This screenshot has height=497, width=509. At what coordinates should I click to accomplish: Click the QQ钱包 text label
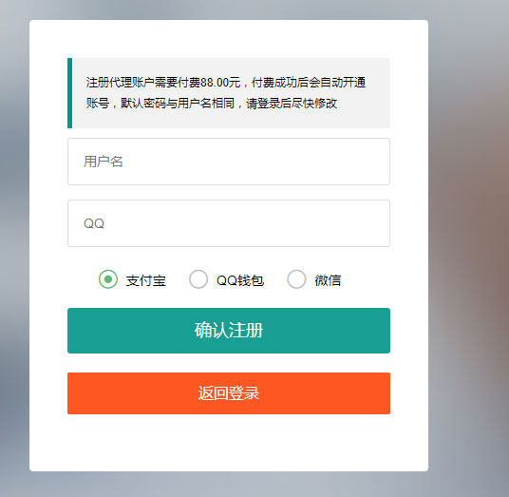tap(240, 280)
